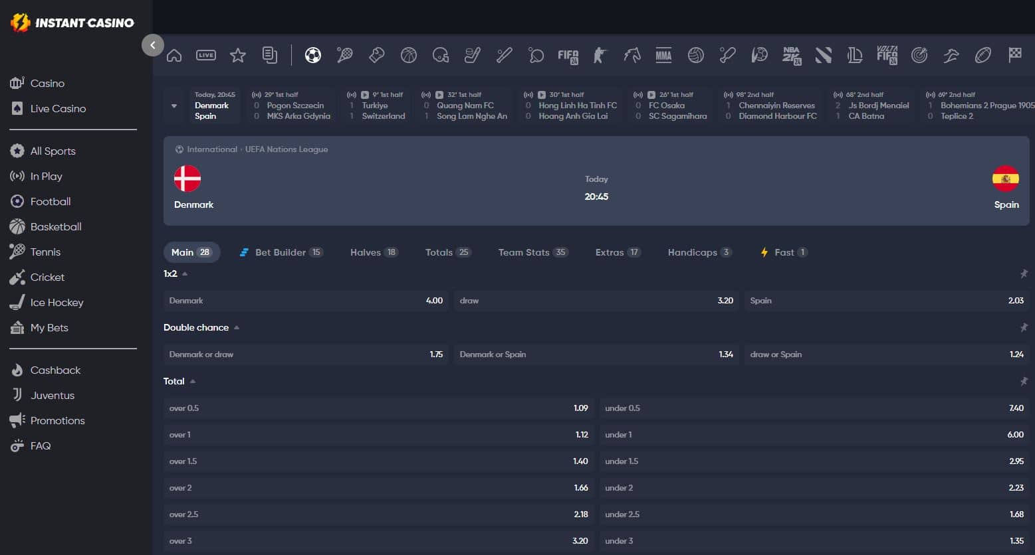
Task: Select the League of Legends icon
Action: coord(856,55)
